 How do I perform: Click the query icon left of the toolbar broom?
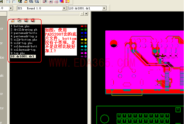click(20, 1)
